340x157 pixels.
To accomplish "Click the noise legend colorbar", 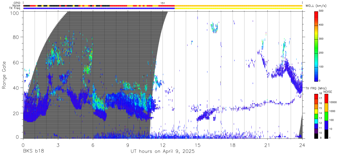I will 326,116.
